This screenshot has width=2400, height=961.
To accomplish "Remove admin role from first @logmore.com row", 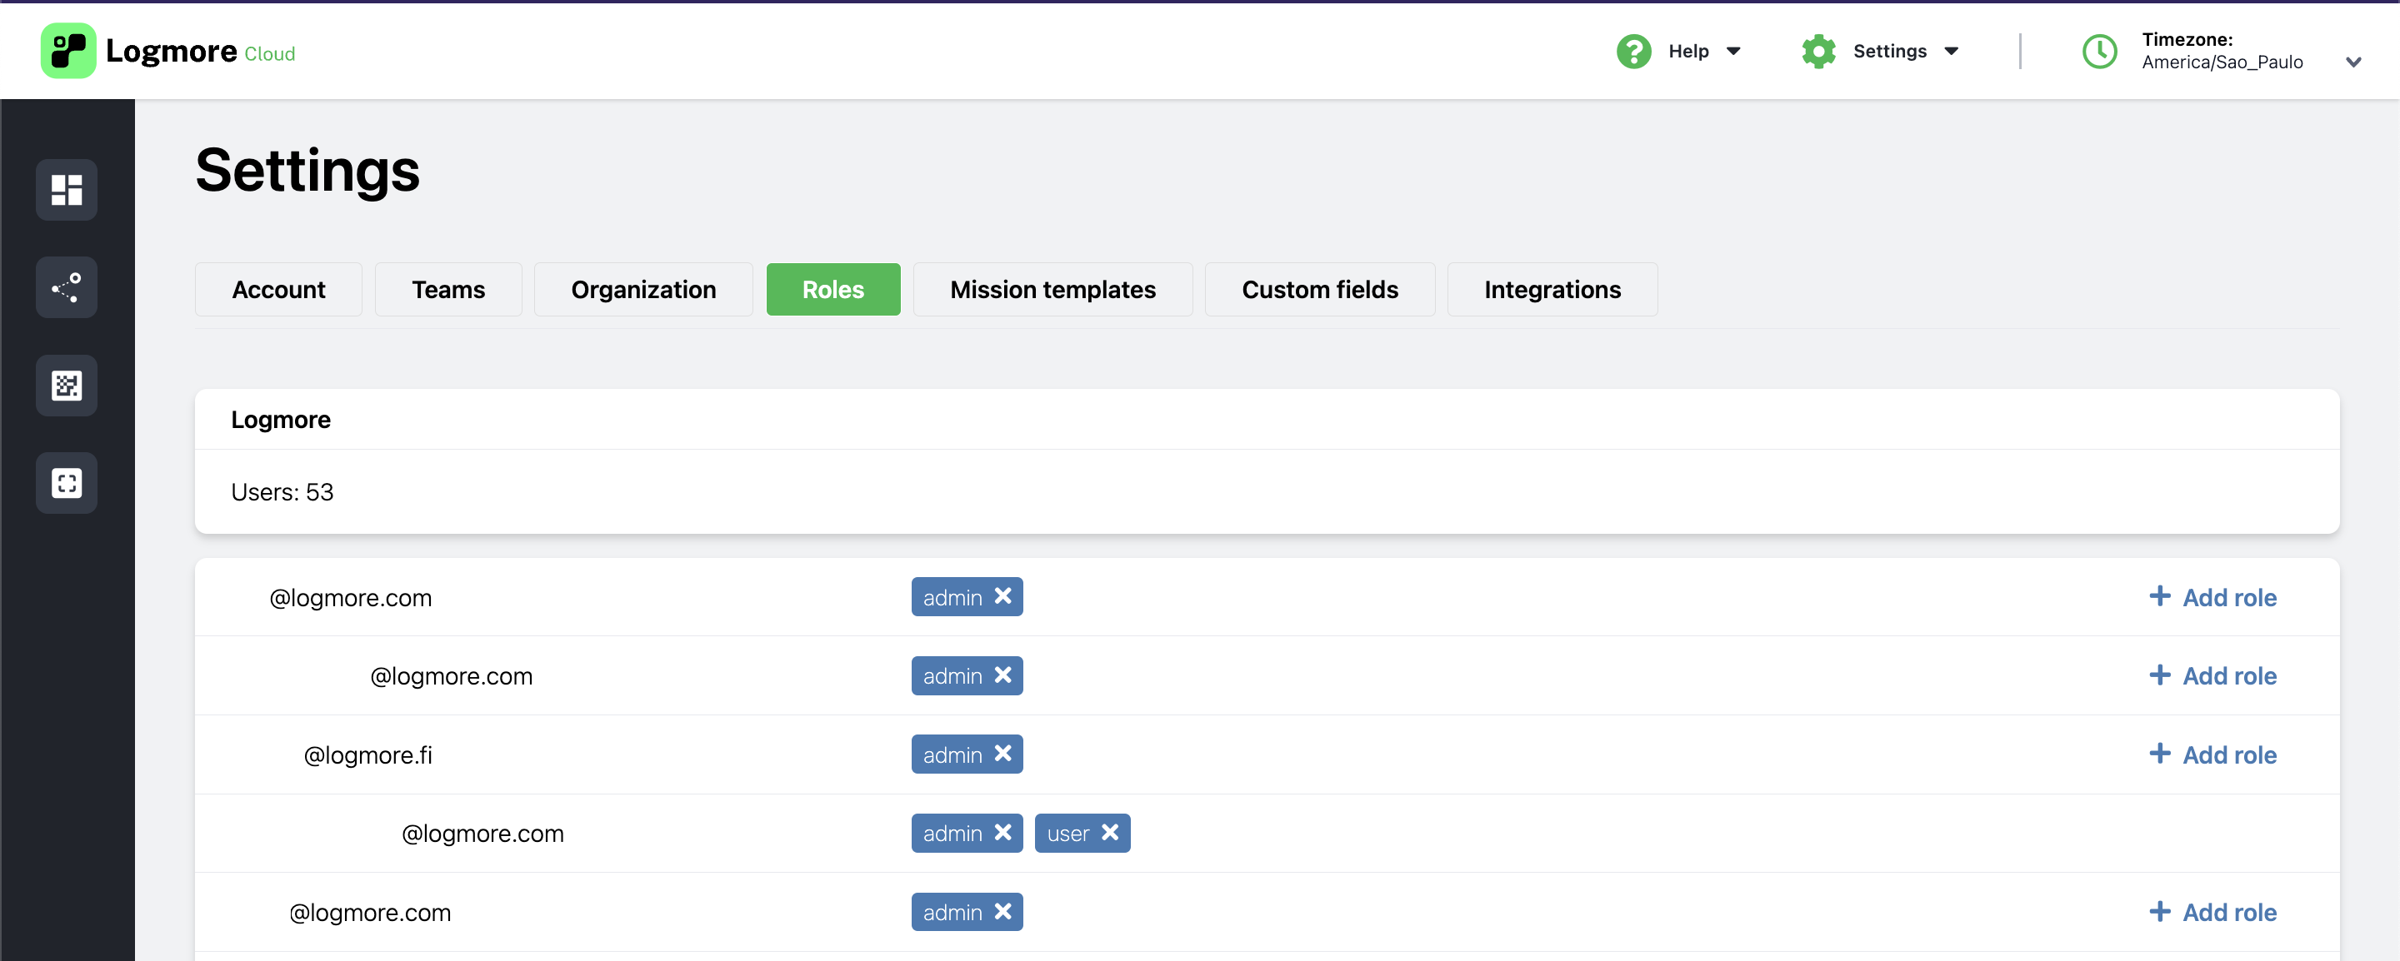I will click(1002, 596).
